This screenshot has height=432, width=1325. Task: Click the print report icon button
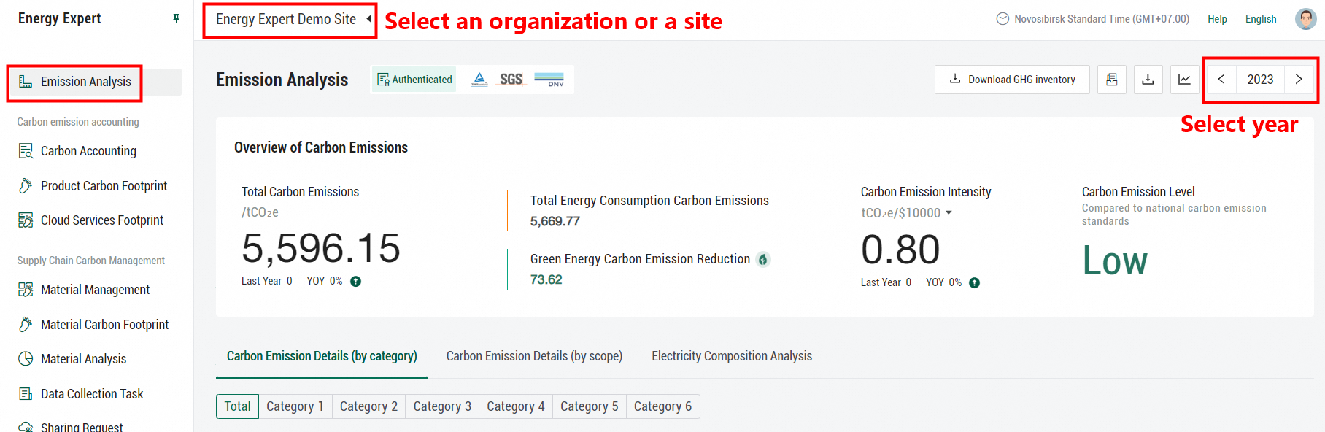pos(1111,80)
